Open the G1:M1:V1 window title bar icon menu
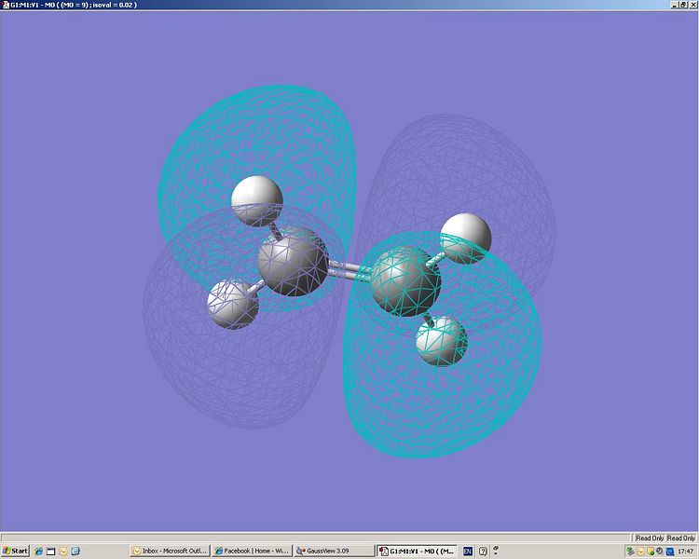The width and height of the screenshot is (699, 559). [6, 5]
